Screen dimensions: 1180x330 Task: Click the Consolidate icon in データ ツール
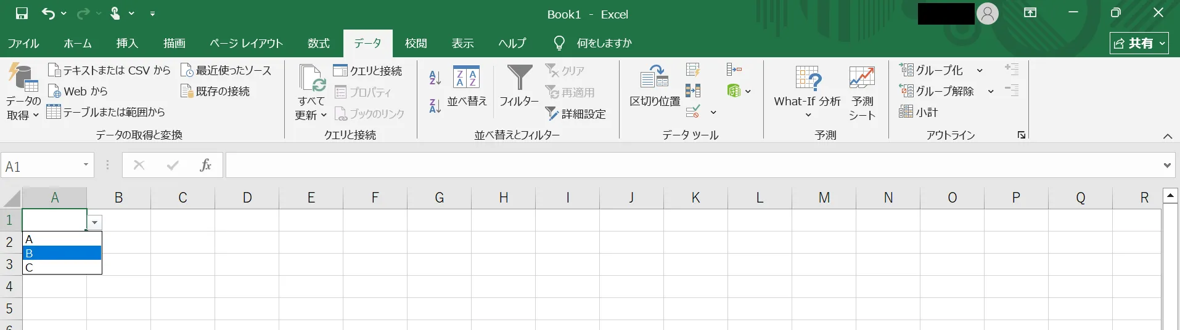click(x=734, y=70)
